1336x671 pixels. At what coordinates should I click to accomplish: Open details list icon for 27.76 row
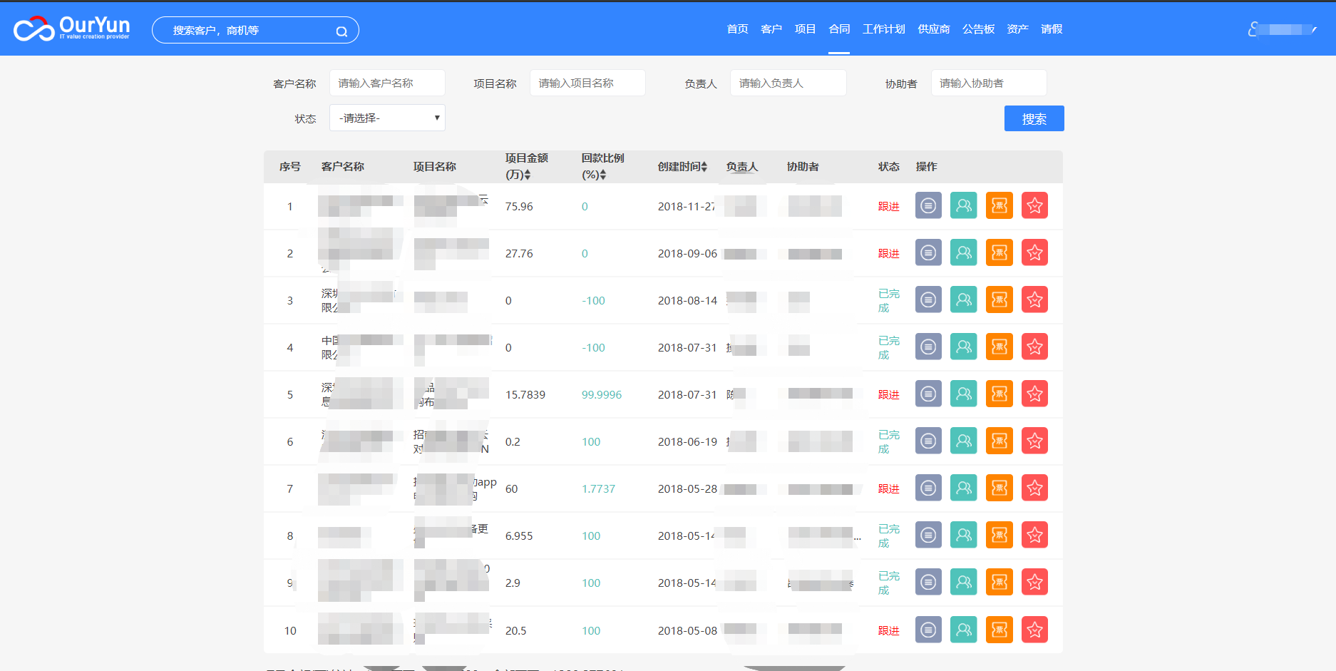click(x=928, y=252)
